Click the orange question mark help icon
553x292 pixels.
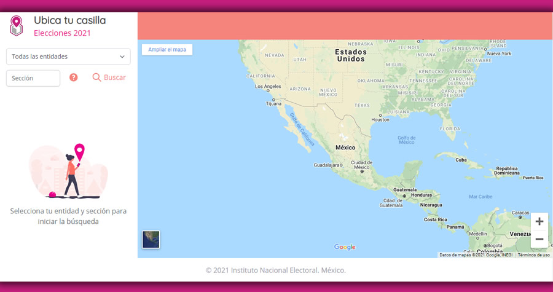74,77
